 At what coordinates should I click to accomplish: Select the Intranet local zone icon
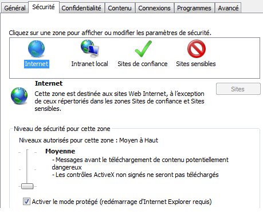pyautogui.click(x=89, y=49)
